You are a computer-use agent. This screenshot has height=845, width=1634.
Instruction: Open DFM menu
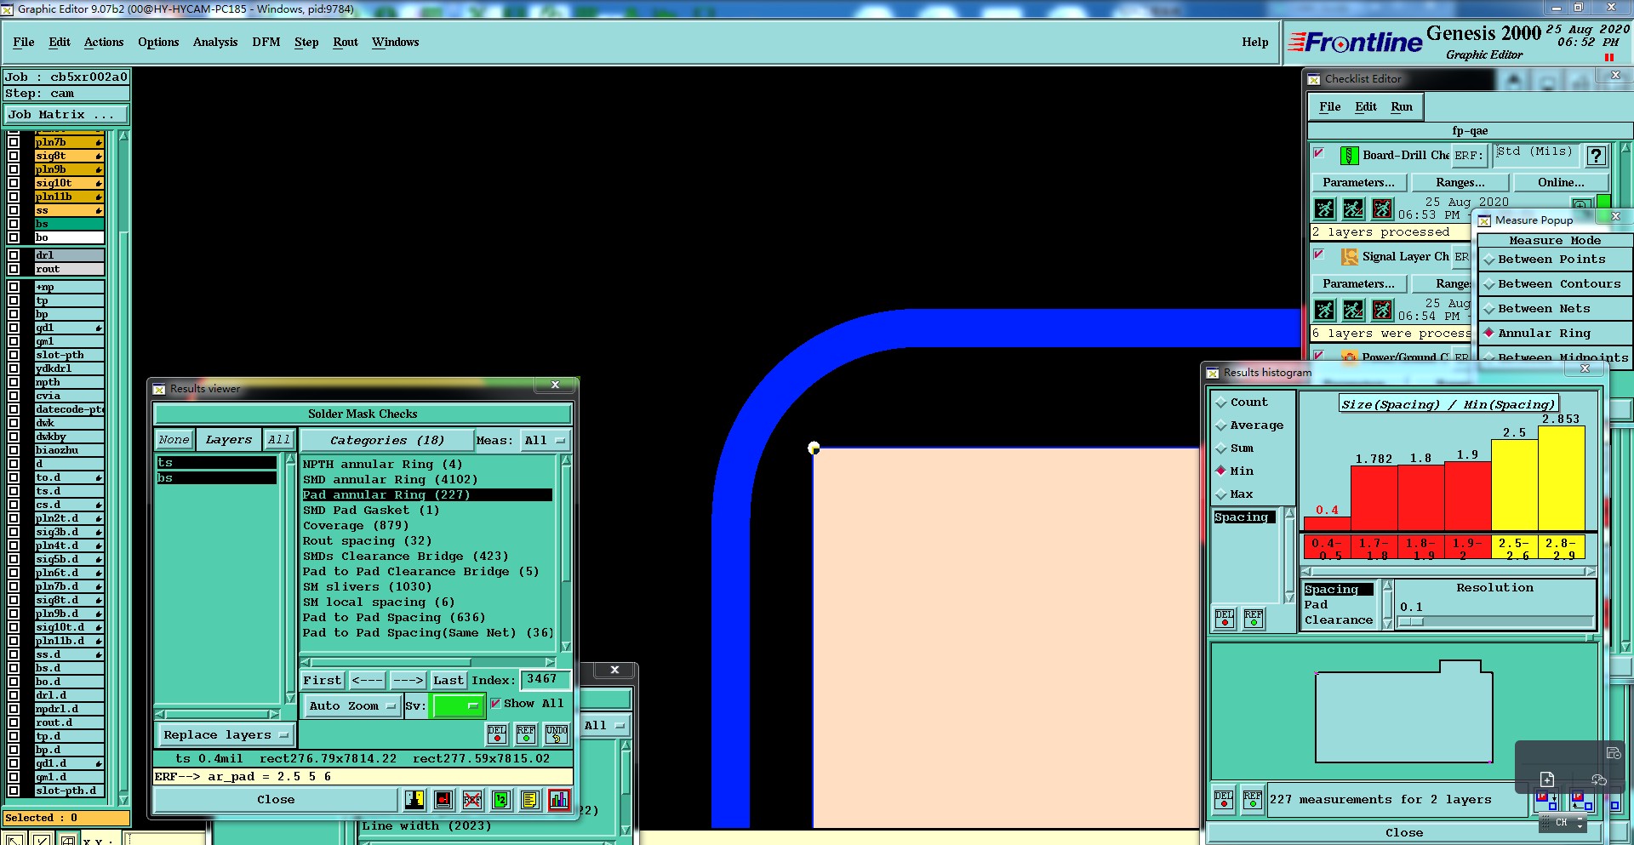(266, 42)
